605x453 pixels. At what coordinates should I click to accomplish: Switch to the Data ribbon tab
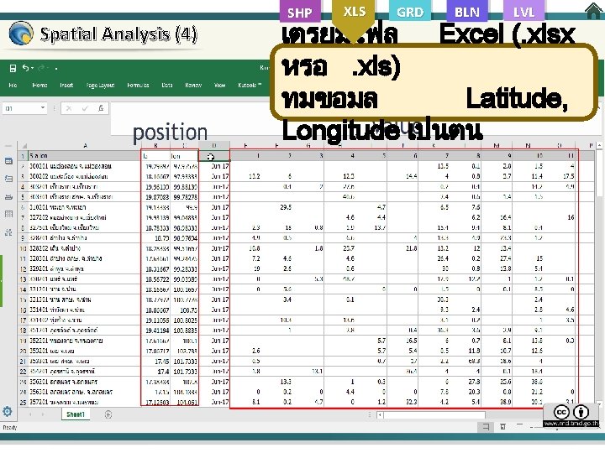166,85
